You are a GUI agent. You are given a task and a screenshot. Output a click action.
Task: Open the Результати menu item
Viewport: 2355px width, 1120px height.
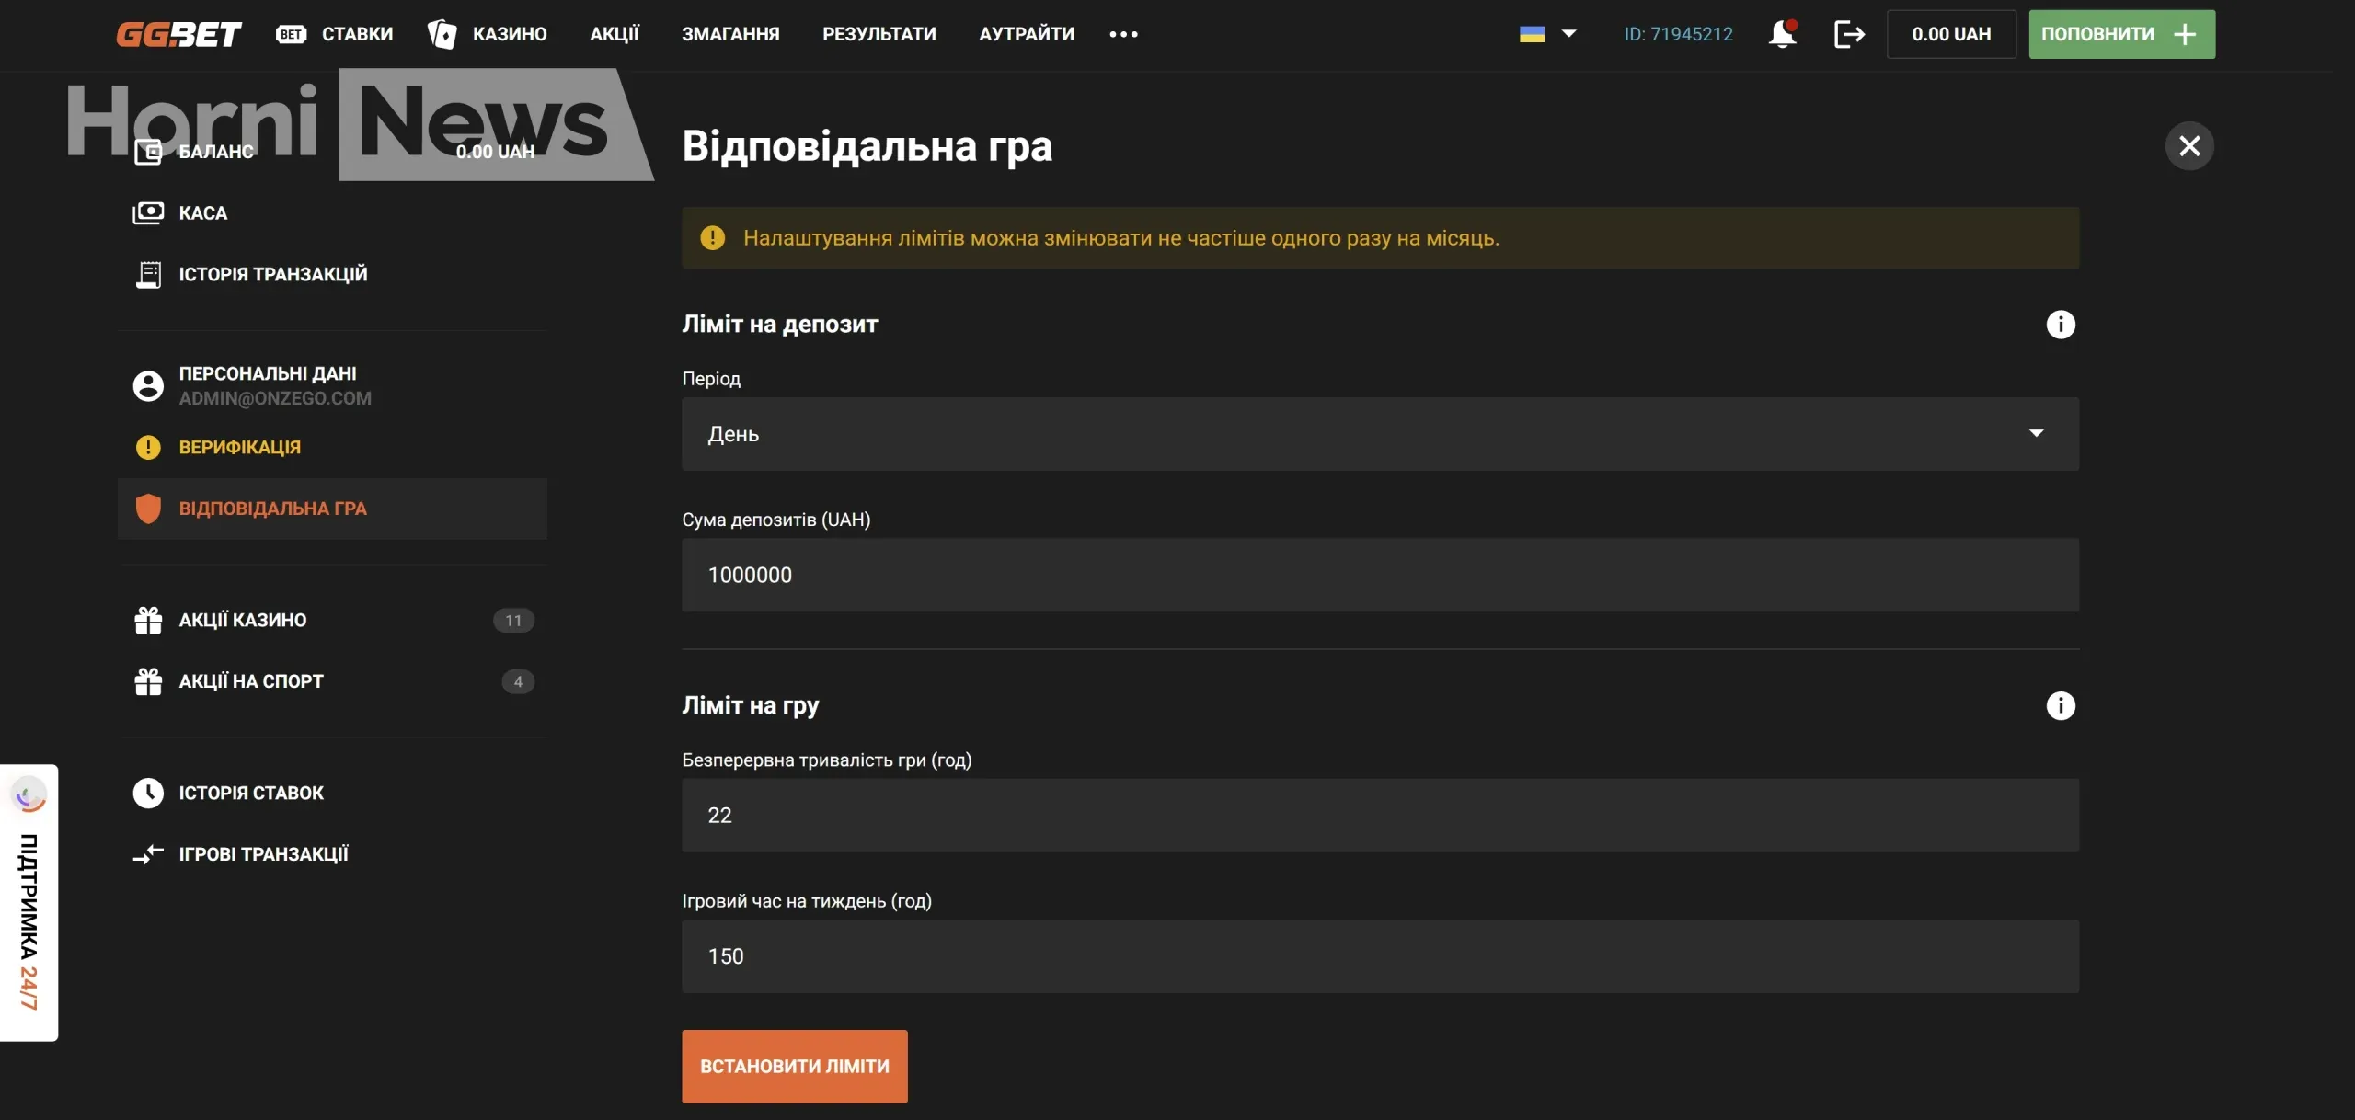coord(879,34)
